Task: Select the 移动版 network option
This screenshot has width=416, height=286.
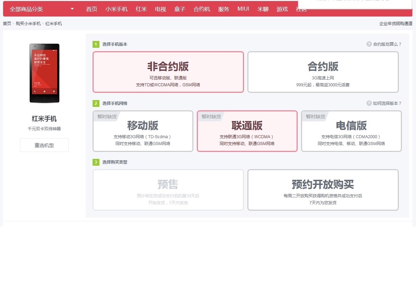Action: click(143, 131)
